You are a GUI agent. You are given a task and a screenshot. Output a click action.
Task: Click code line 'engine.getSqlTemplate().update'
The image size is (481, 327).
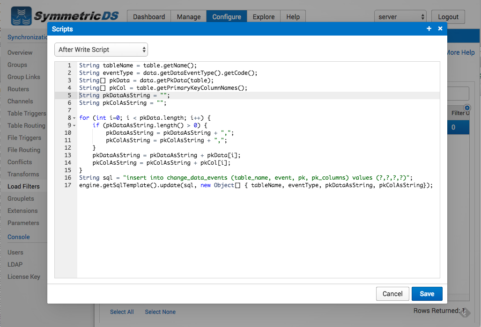point(256,185)
